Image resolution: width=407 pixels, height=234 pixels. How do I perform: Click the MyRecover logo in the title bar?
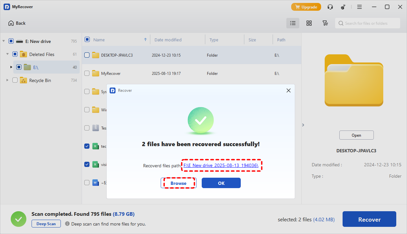(7, 7)
